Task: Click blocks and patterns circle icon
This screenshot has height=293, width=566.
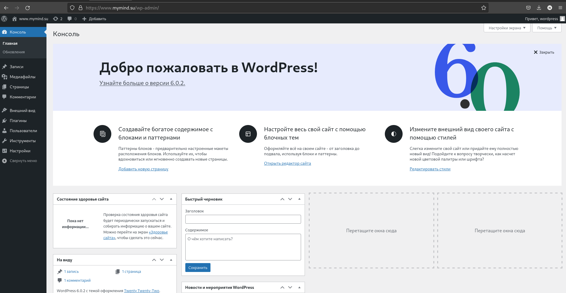Action: [102, 134]
